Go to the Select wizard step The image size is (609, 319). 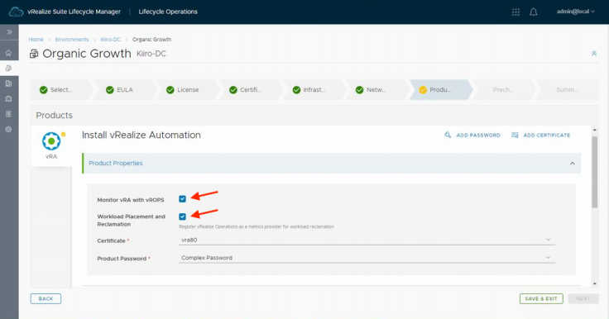pyautogui.click(x=60, y=89)
